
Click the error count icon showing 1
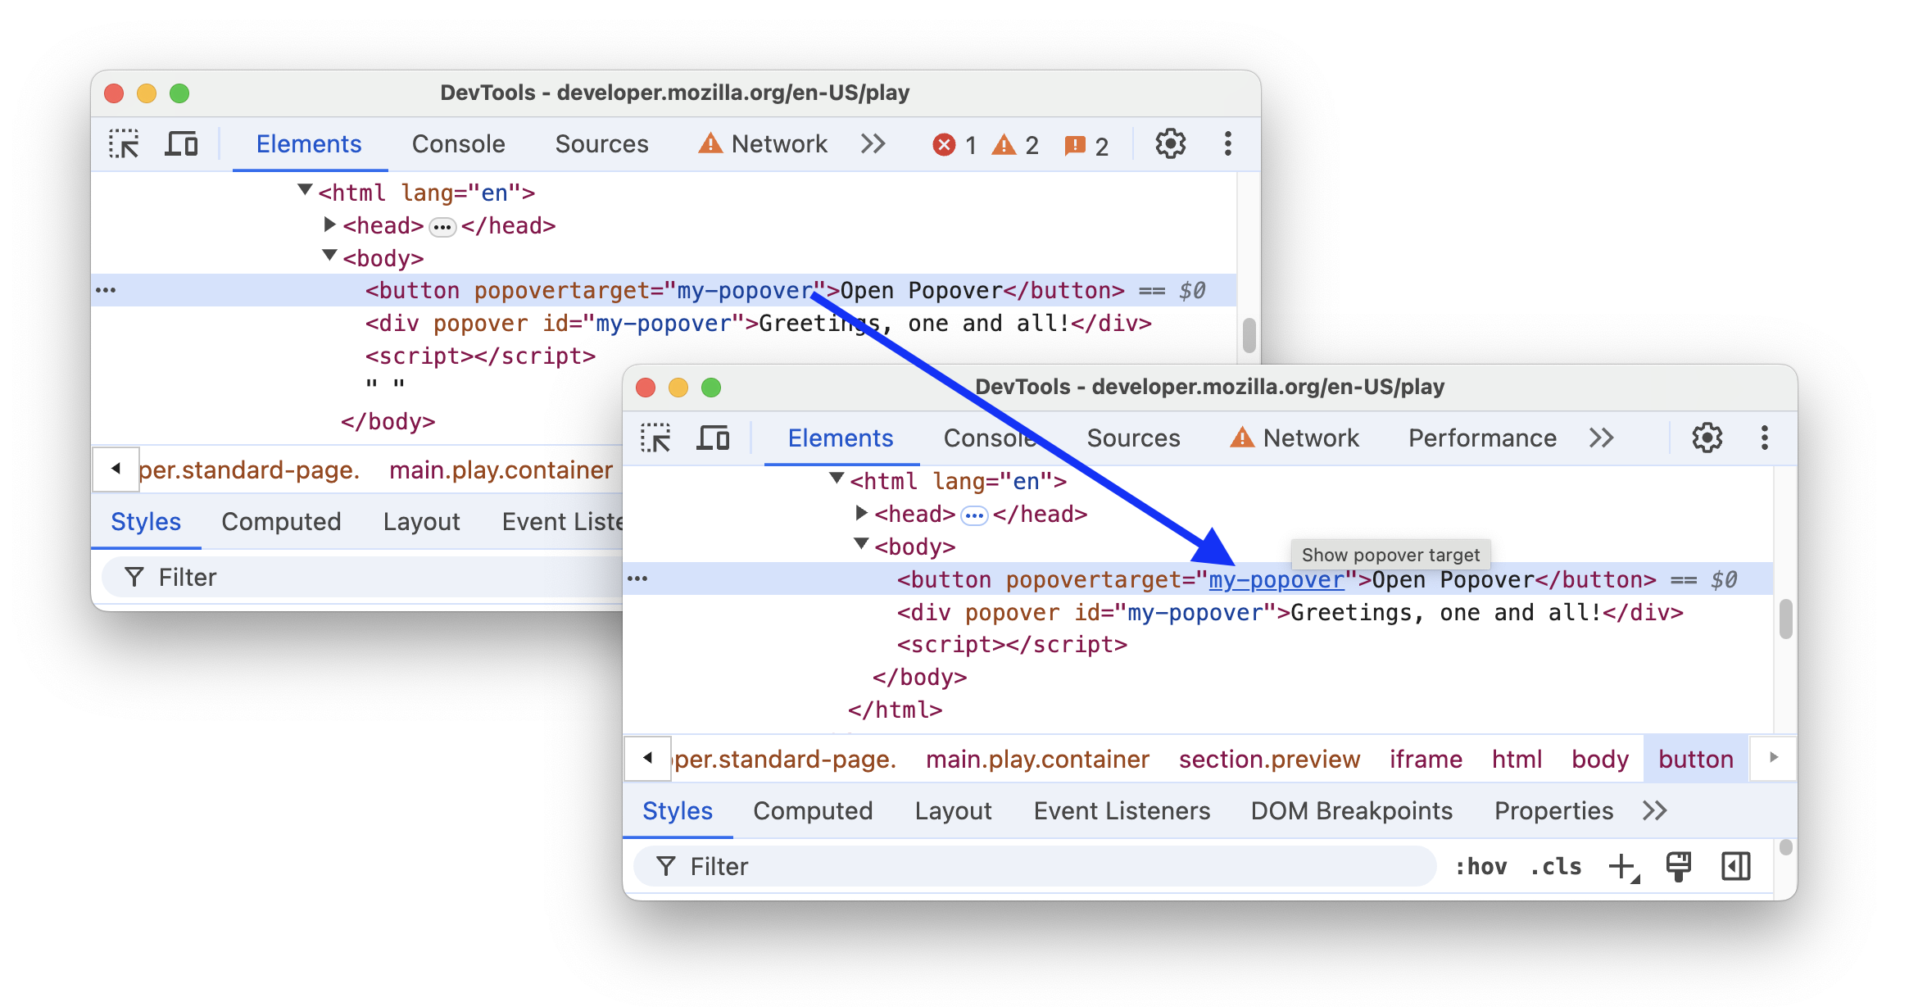click(x=943, y=144)
